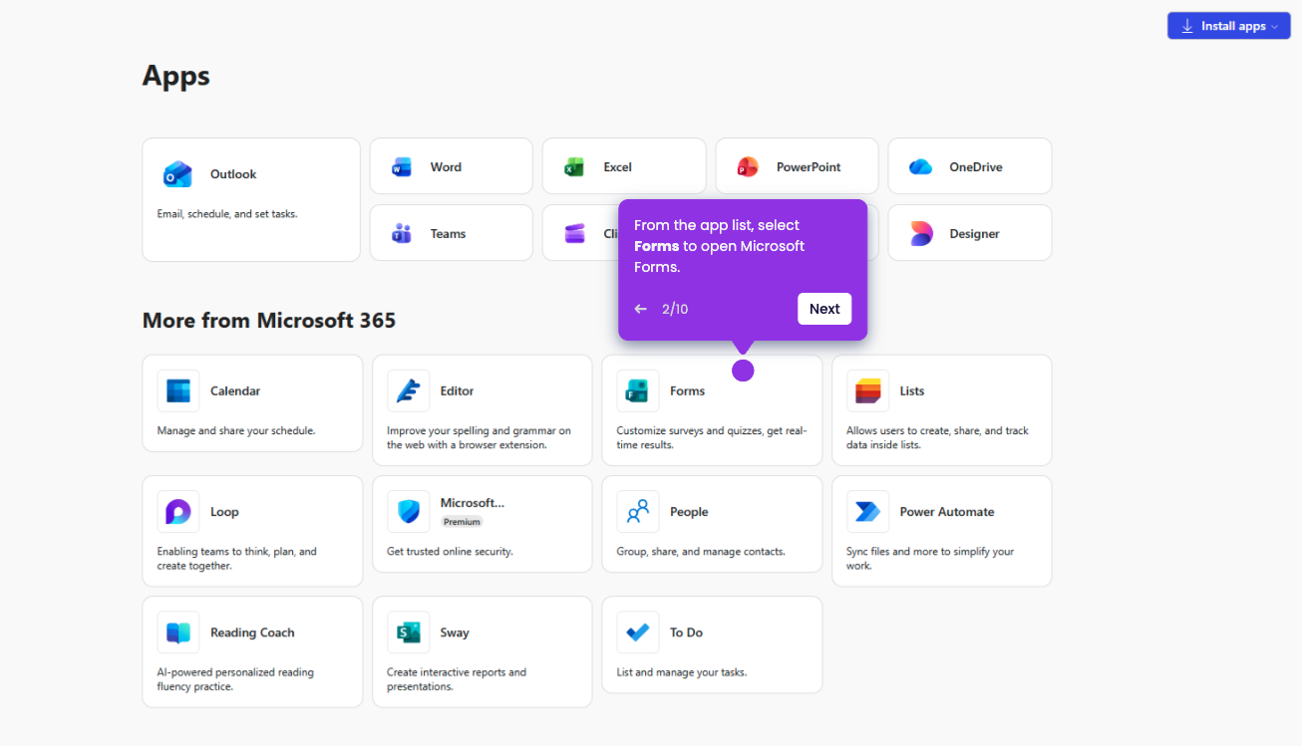Open the Teams label
This screenshot has width=1302, height=746.
point(449,234)
